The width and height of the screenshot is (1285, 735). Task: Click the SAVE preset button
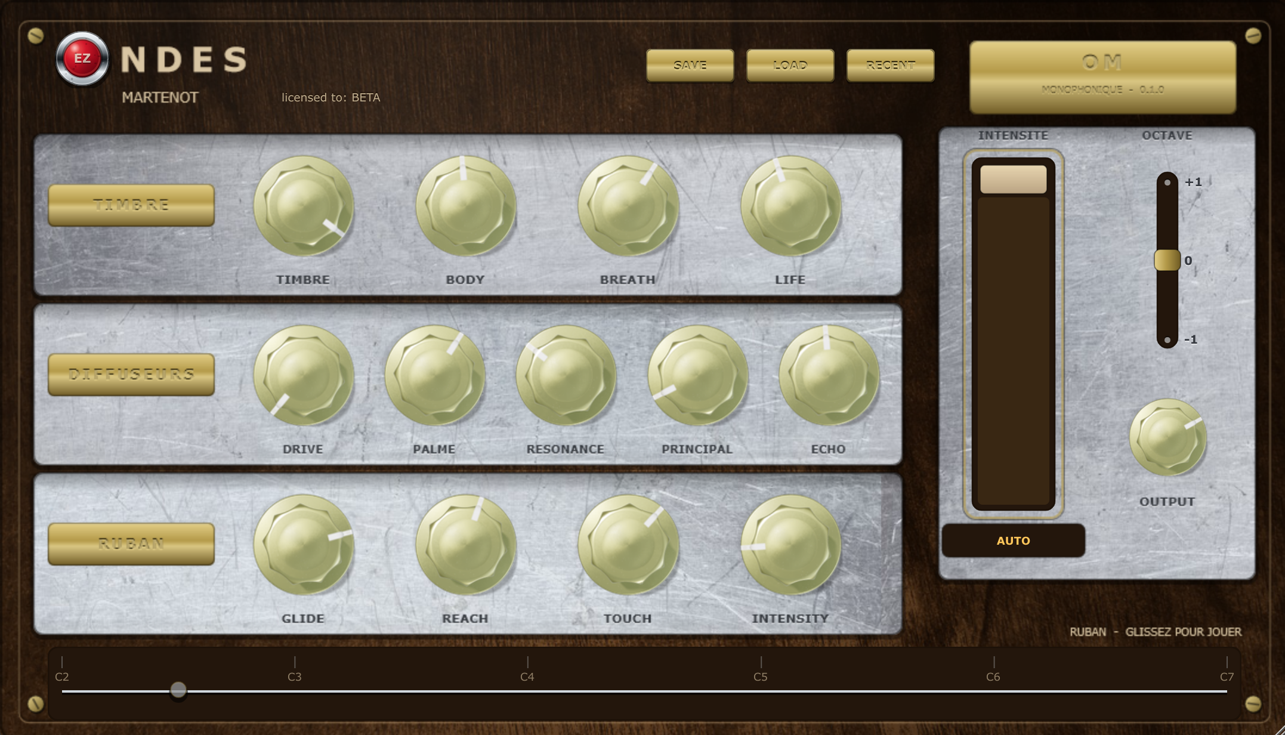pyautogui.click(x=690, y=65)
